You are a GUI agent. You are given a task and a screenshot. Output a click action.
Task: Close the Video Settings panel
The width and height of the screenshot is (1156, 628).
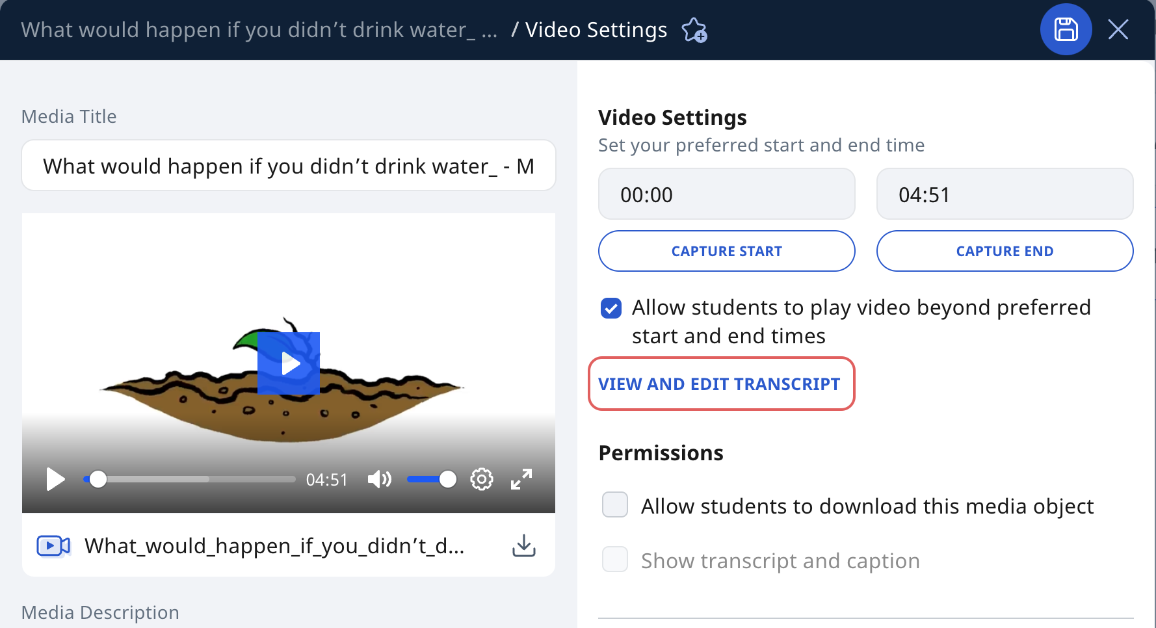1118,29
